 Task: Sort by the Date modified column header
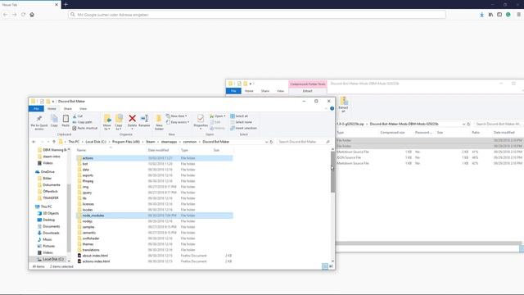(x=158, y=150)
